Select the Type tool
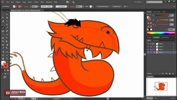Image resolution: width=177 pixels, height=100 pixels. [x=7, y=21]
